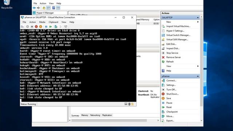233x131 pixels.
Task: Click the Enhanced Session toolbar icon
Action: pos(66,27)
